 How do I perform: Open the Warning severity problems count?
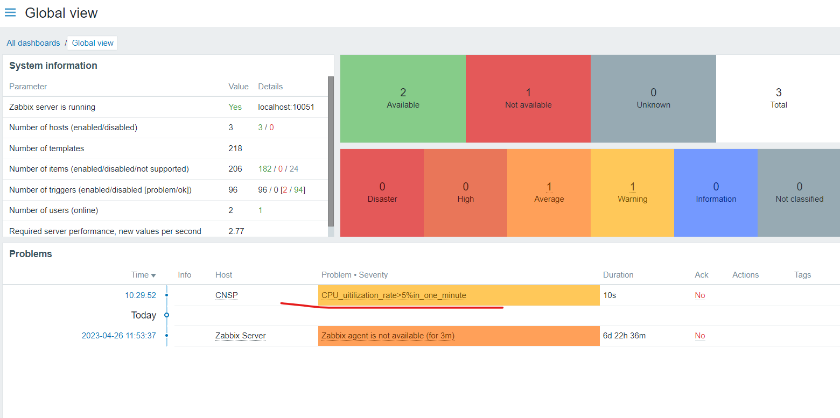pyautogui.click(x=633, y=187)
